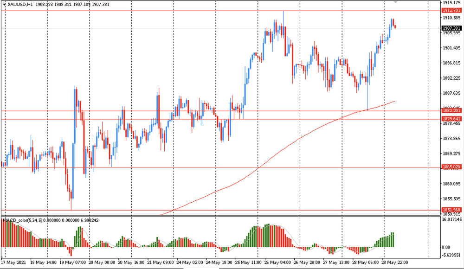Click the current price tag 1907.381
Viewport: 464px width, 269px height.
pyautogui.click(x=451, y=28)
